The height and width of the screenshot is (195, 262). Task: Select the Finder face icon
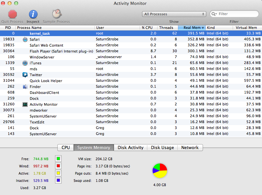pyautogui.click(x=25, y=87)
